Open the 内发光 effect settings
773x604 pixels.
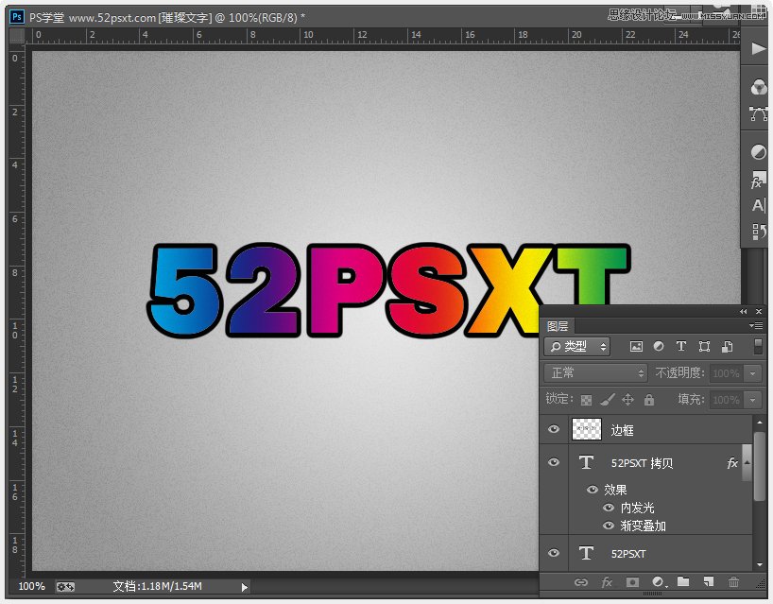(637, 508)
